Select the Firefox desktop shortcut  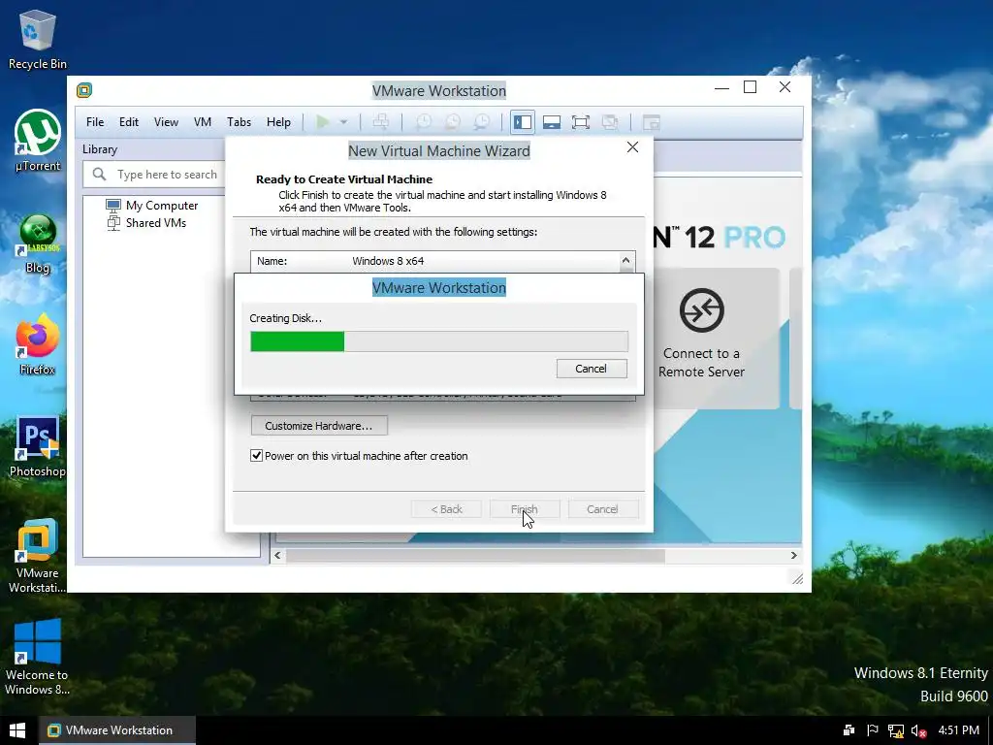(x=38, y=345)
